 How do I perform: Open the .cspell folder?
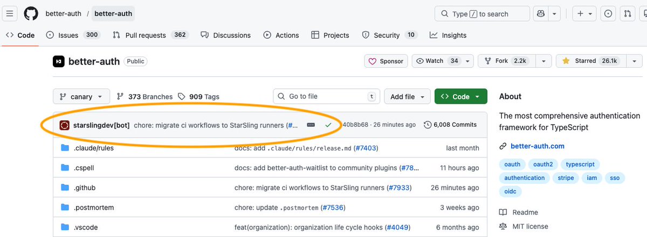pyautogui.click(x=84, y=168)
